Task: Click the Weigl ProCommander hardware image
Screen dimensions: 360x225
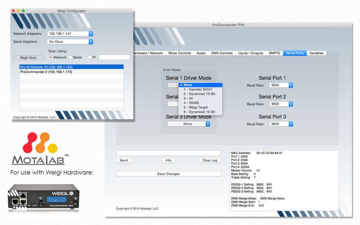Action: pos(44,198)
